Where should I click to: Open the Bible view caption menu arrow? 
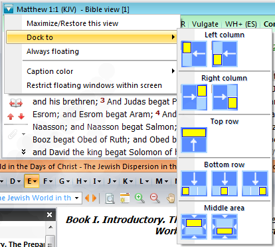click(9, 9)
